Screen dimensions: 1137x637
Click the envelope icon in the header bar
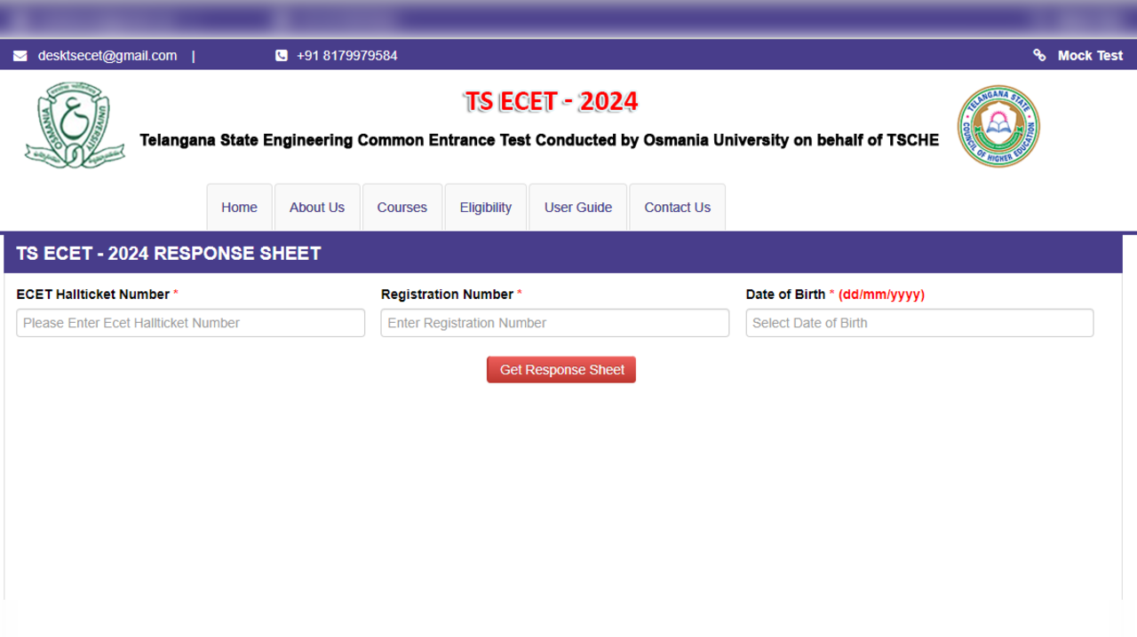point(20,55)
